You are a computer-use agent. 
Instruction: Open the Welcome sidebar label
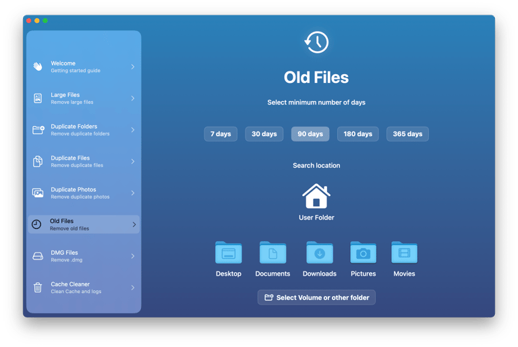coord(63,63)
